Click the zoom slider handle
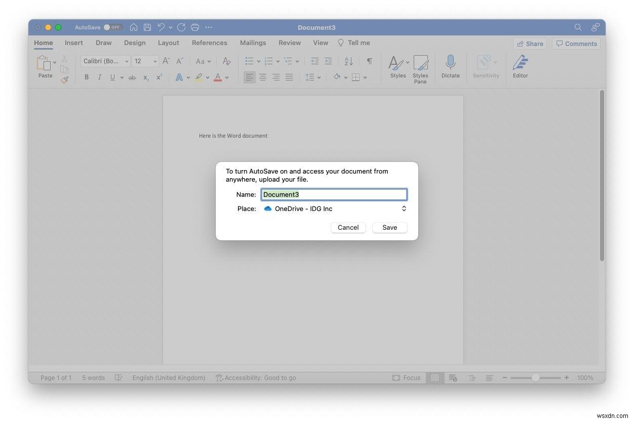634x421 pixels. tap(535, 377)
